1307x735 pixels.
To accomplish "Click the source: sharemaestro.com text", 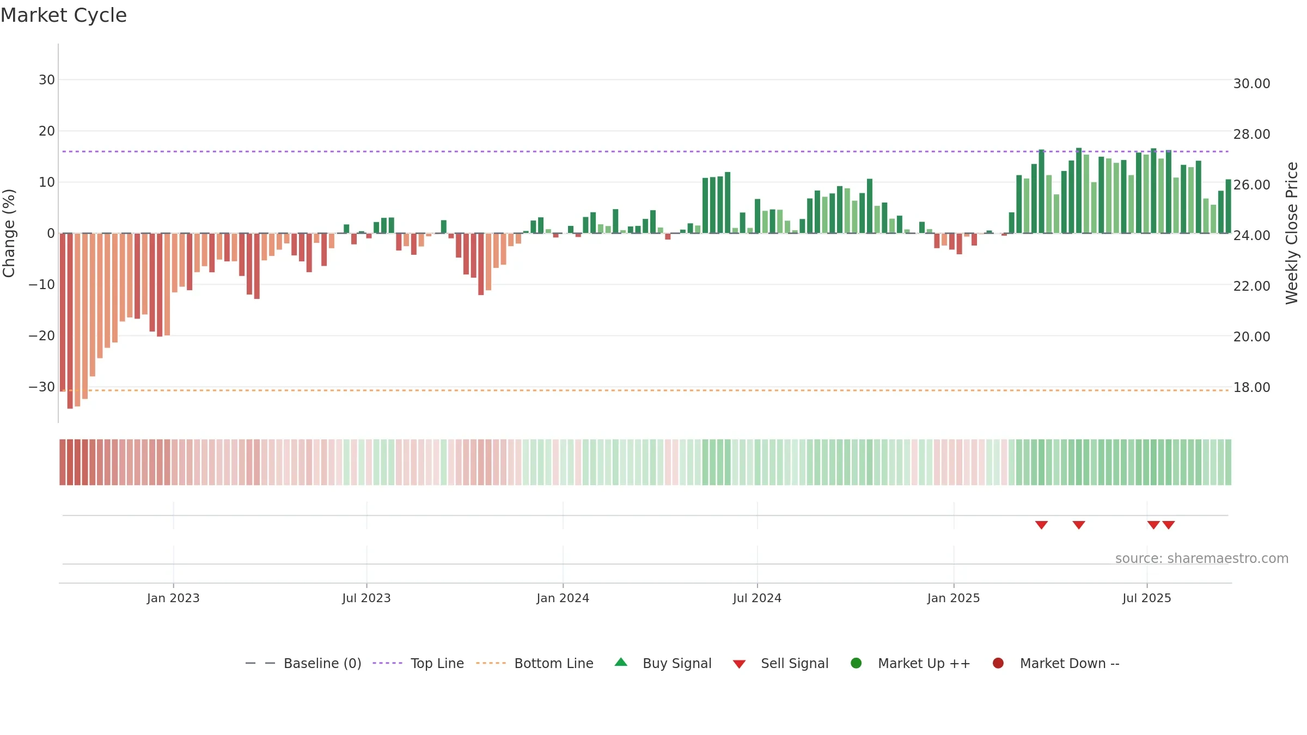I will pos(1202,558).
